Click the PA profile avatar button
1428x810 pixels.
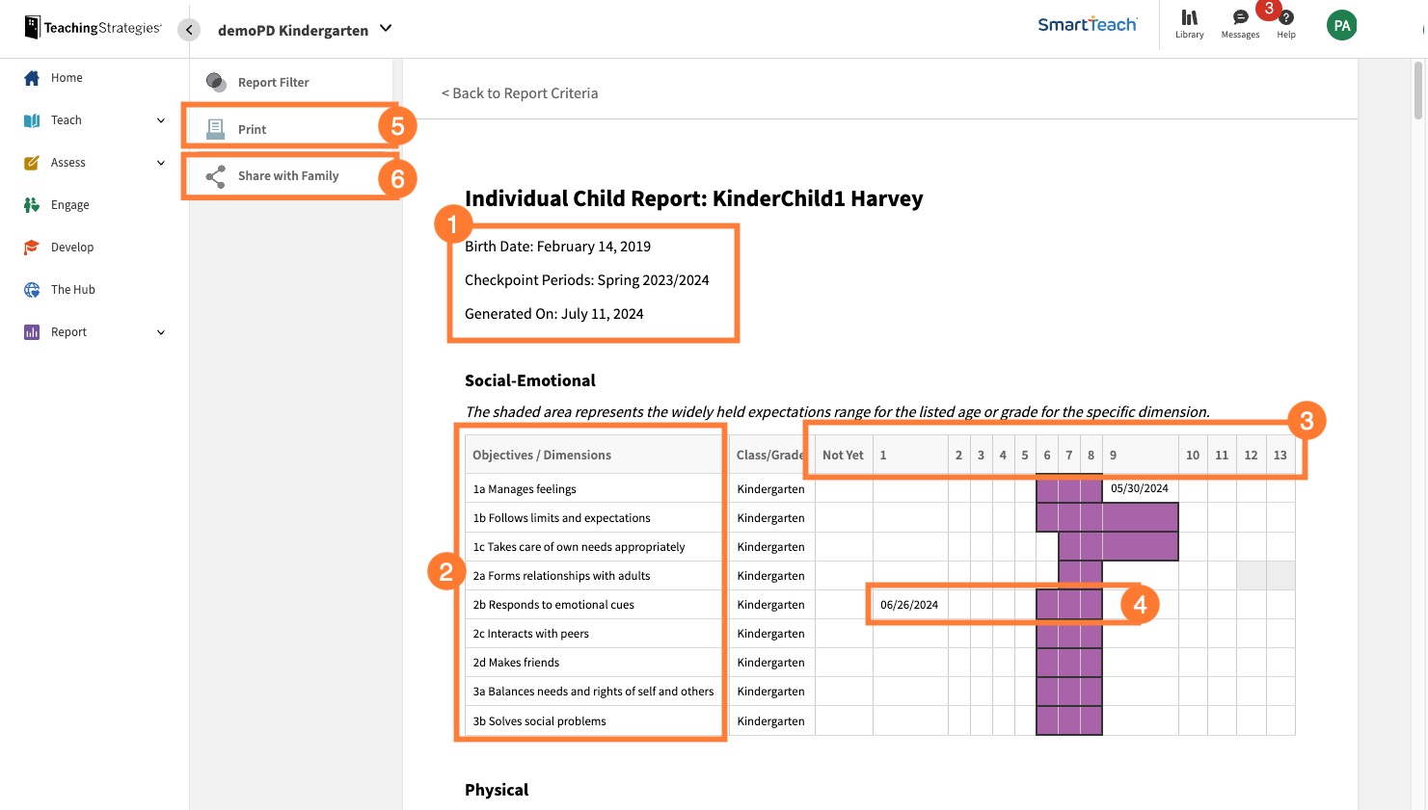tap(1341, 26)
